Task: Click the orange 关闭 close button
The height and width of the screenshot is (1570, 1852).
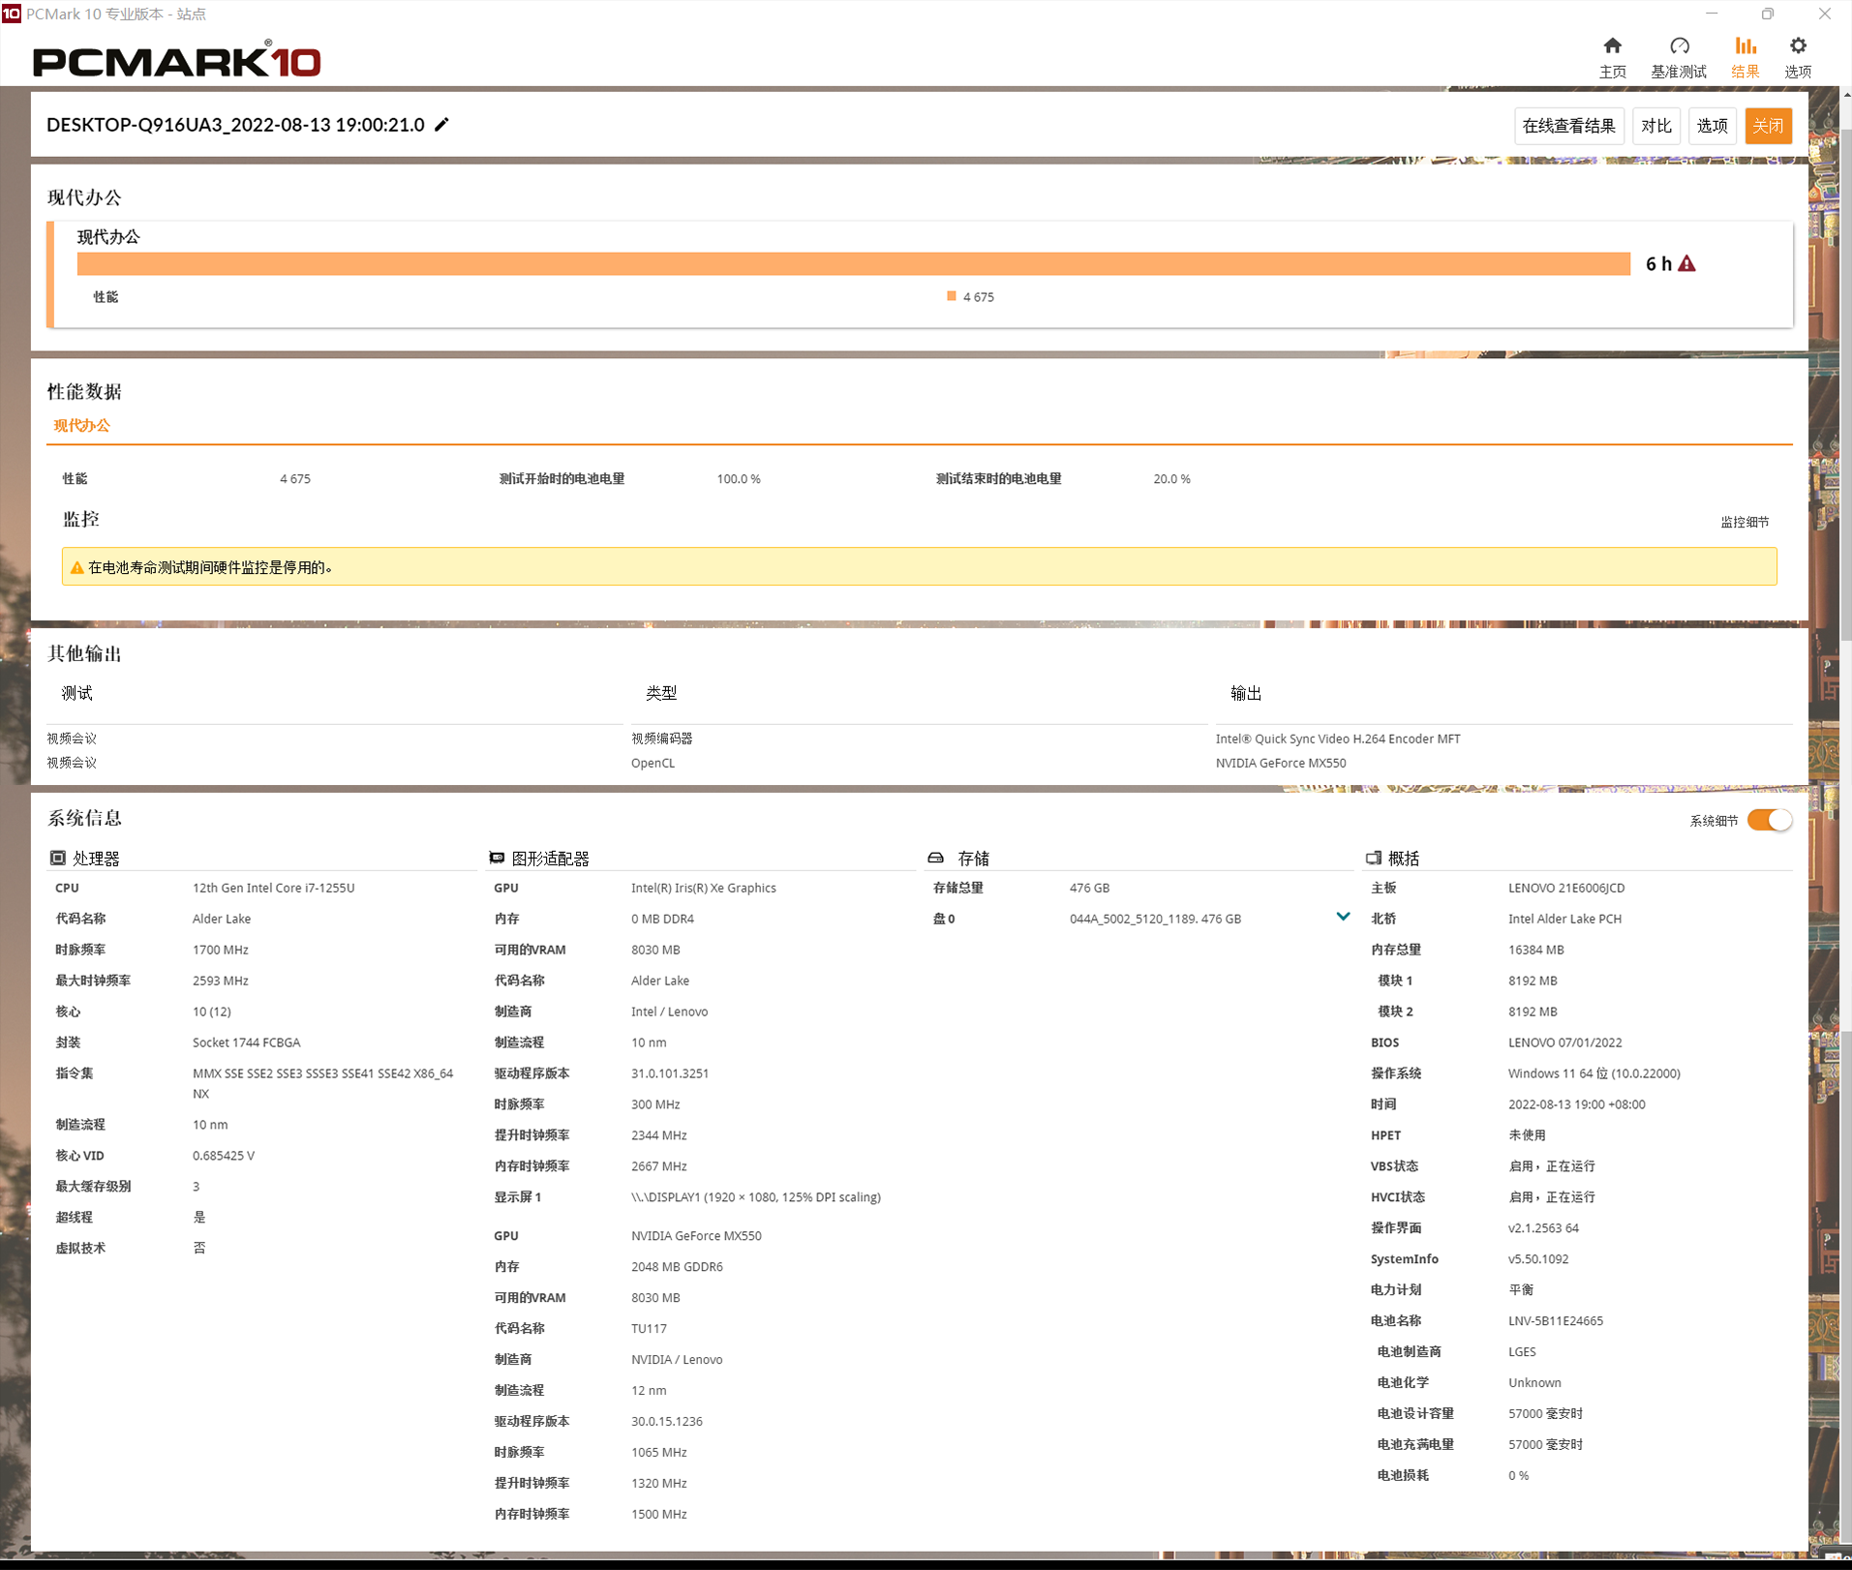Action: pyautogui.click(x=1768, y=126)
